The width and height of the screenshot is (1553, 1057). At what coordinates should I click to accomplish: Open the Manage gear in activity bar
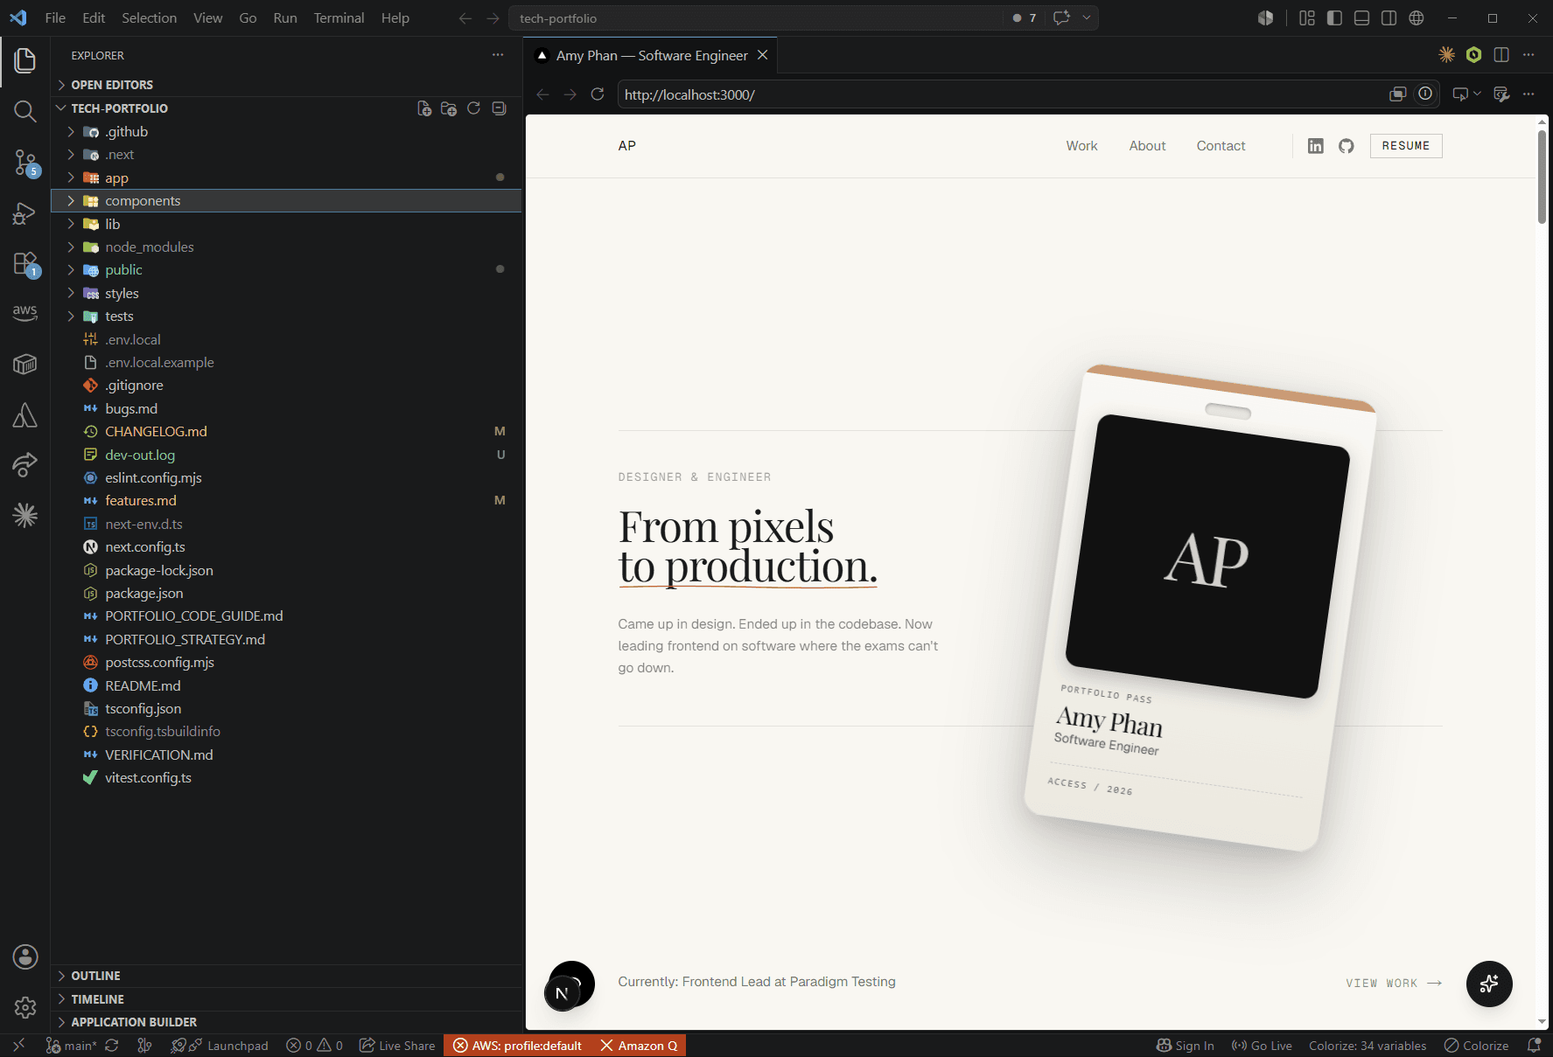25,1007
